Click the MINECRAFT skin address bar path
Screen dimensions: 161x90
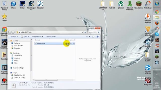pyautogui.click(x=26, y=32)
